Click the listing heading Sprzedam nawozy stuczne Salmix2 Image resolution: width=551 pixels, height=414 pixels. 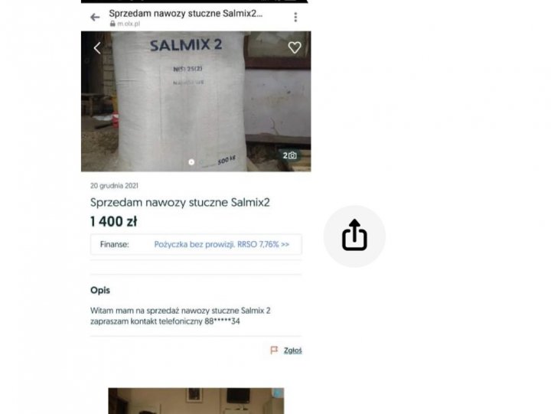point(180,203)
